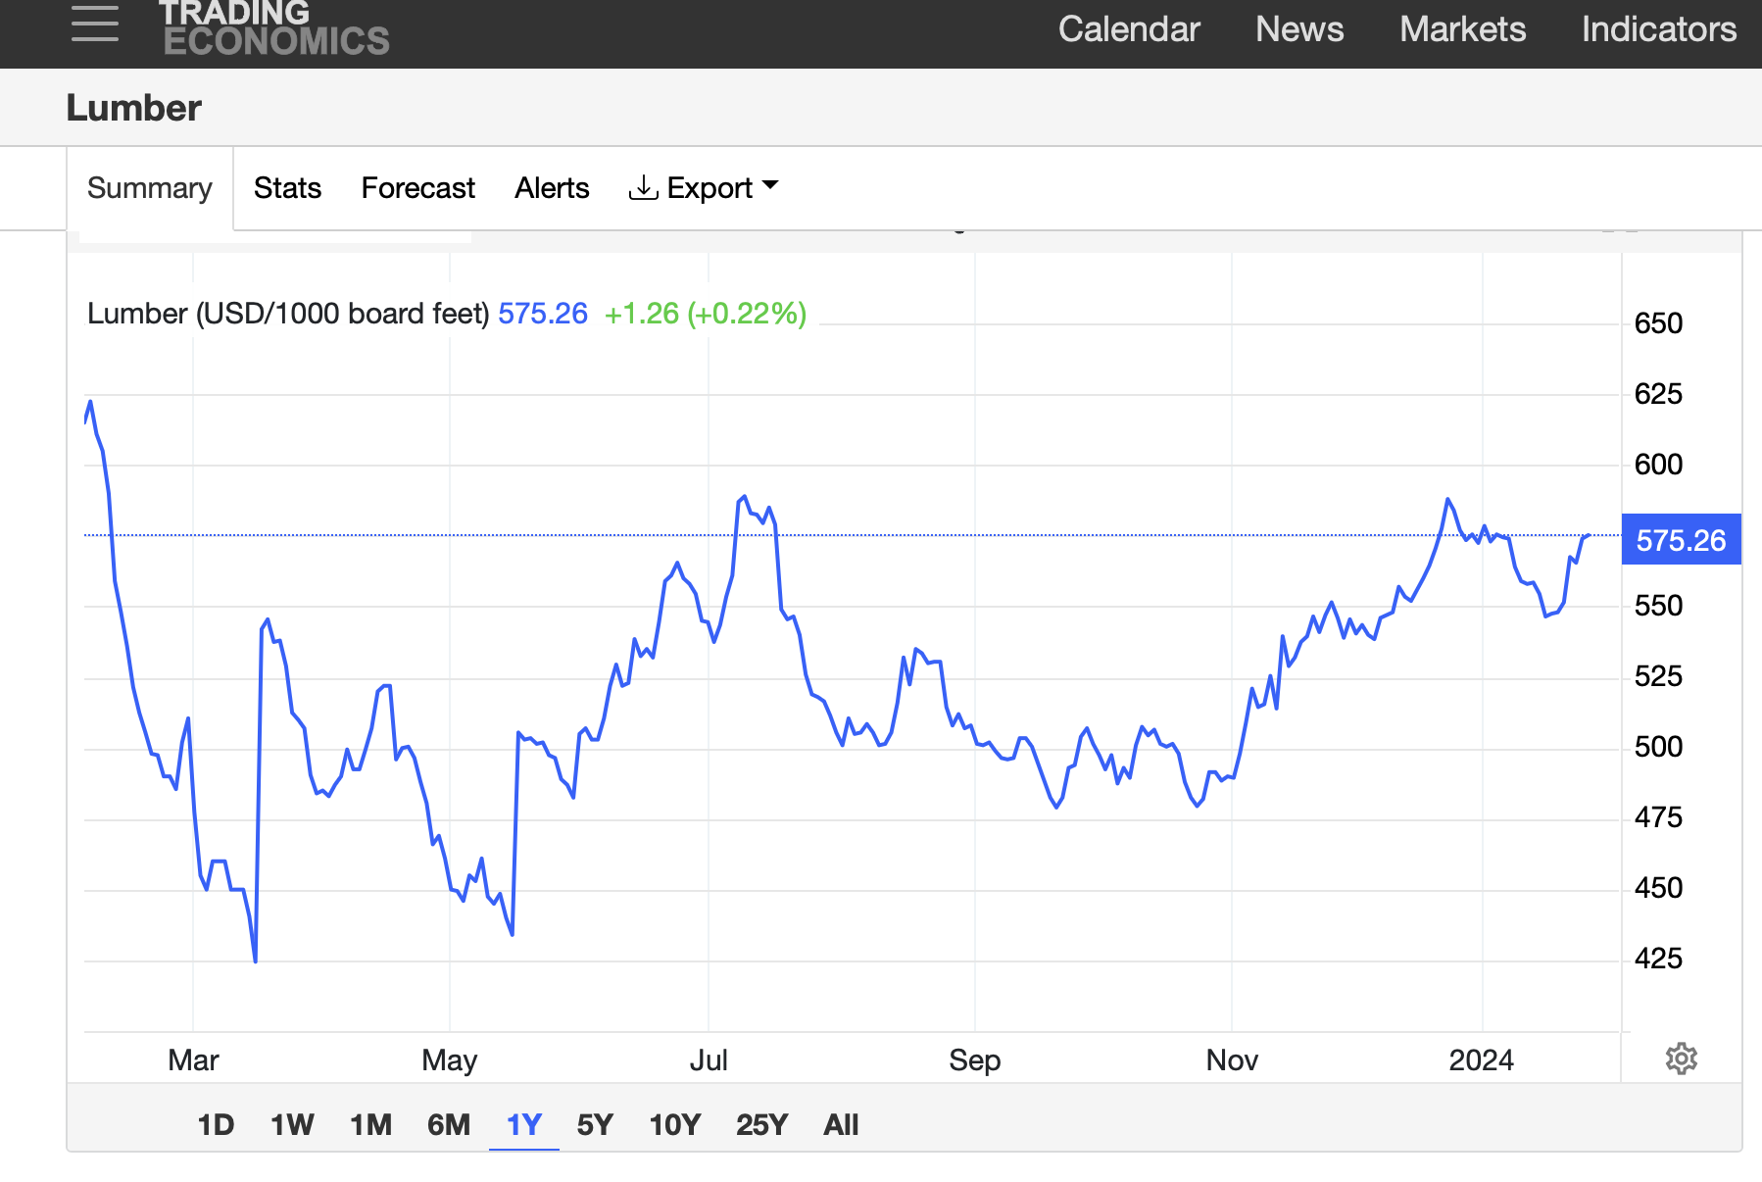Select the 1D time range

[216, 1125]
